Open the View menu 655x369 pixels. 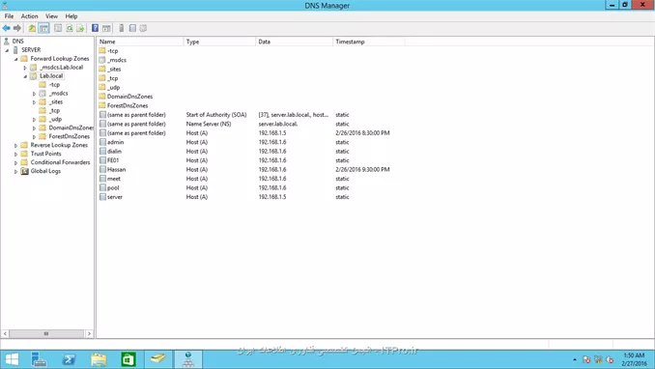pyautogui.click(x=51, y=16)
